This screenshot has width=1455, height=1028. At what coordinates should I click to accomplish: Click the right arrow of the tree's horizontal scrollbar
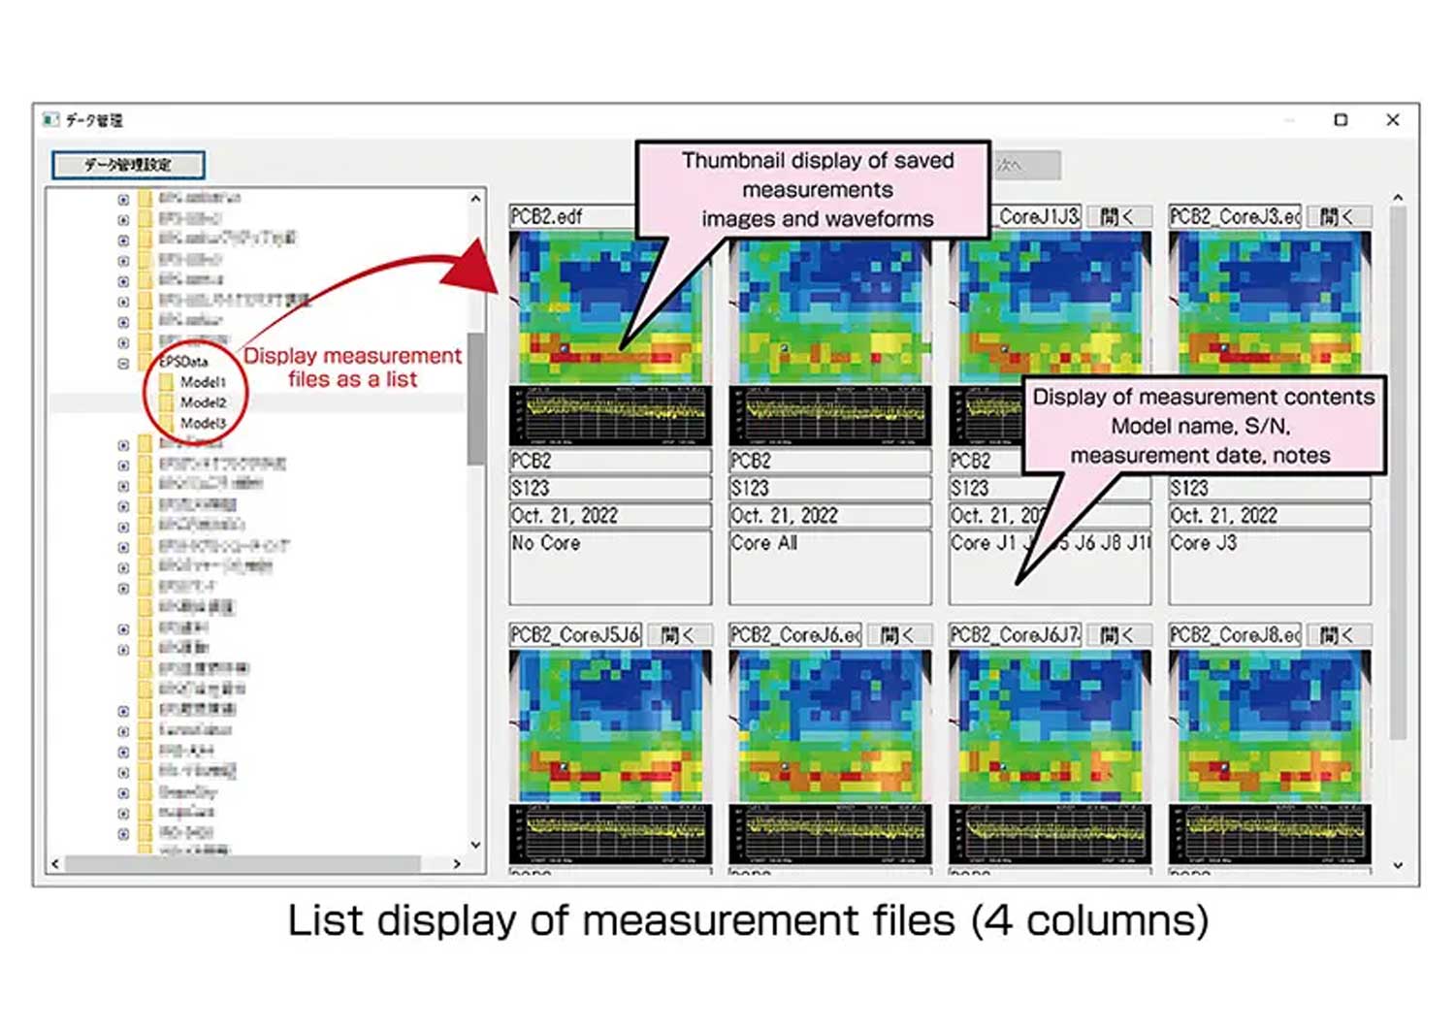[457, 863]
